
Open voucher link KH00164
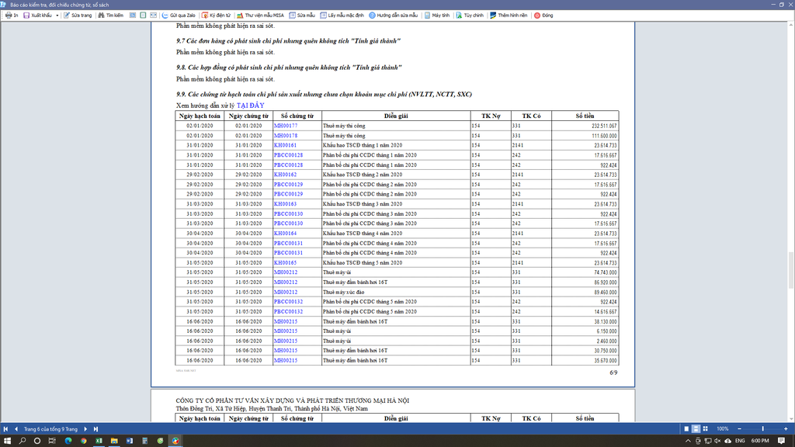click(285, 233)
